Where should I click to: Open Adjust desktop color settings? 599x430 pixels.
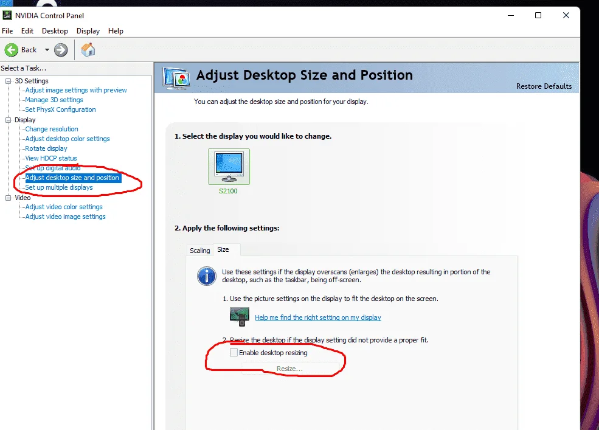pyautogui.click(x=68, y=139)
